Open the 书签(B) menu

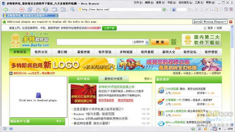(172, 3)
